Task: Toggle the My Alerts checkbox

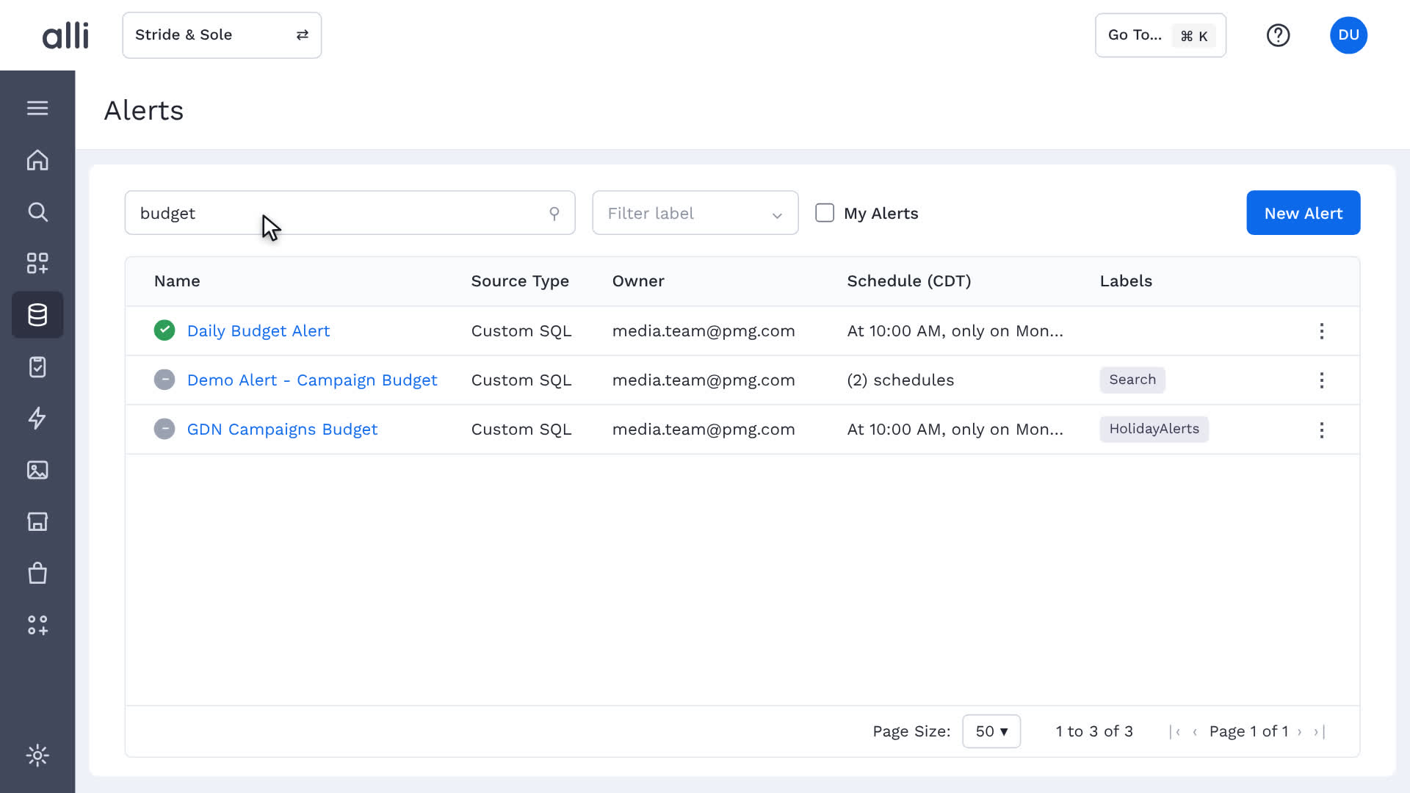Action: (x=825, y=213)
